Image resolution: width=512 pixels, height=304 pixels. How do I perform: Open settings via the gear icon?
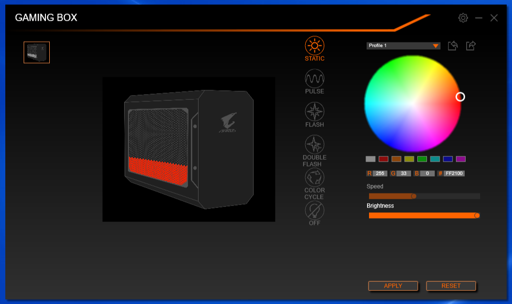tap(463, 18)
